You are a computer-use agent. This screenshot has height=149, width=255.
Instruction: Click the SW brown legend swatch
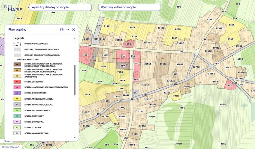pyautogui.click(x=17, y=64)
